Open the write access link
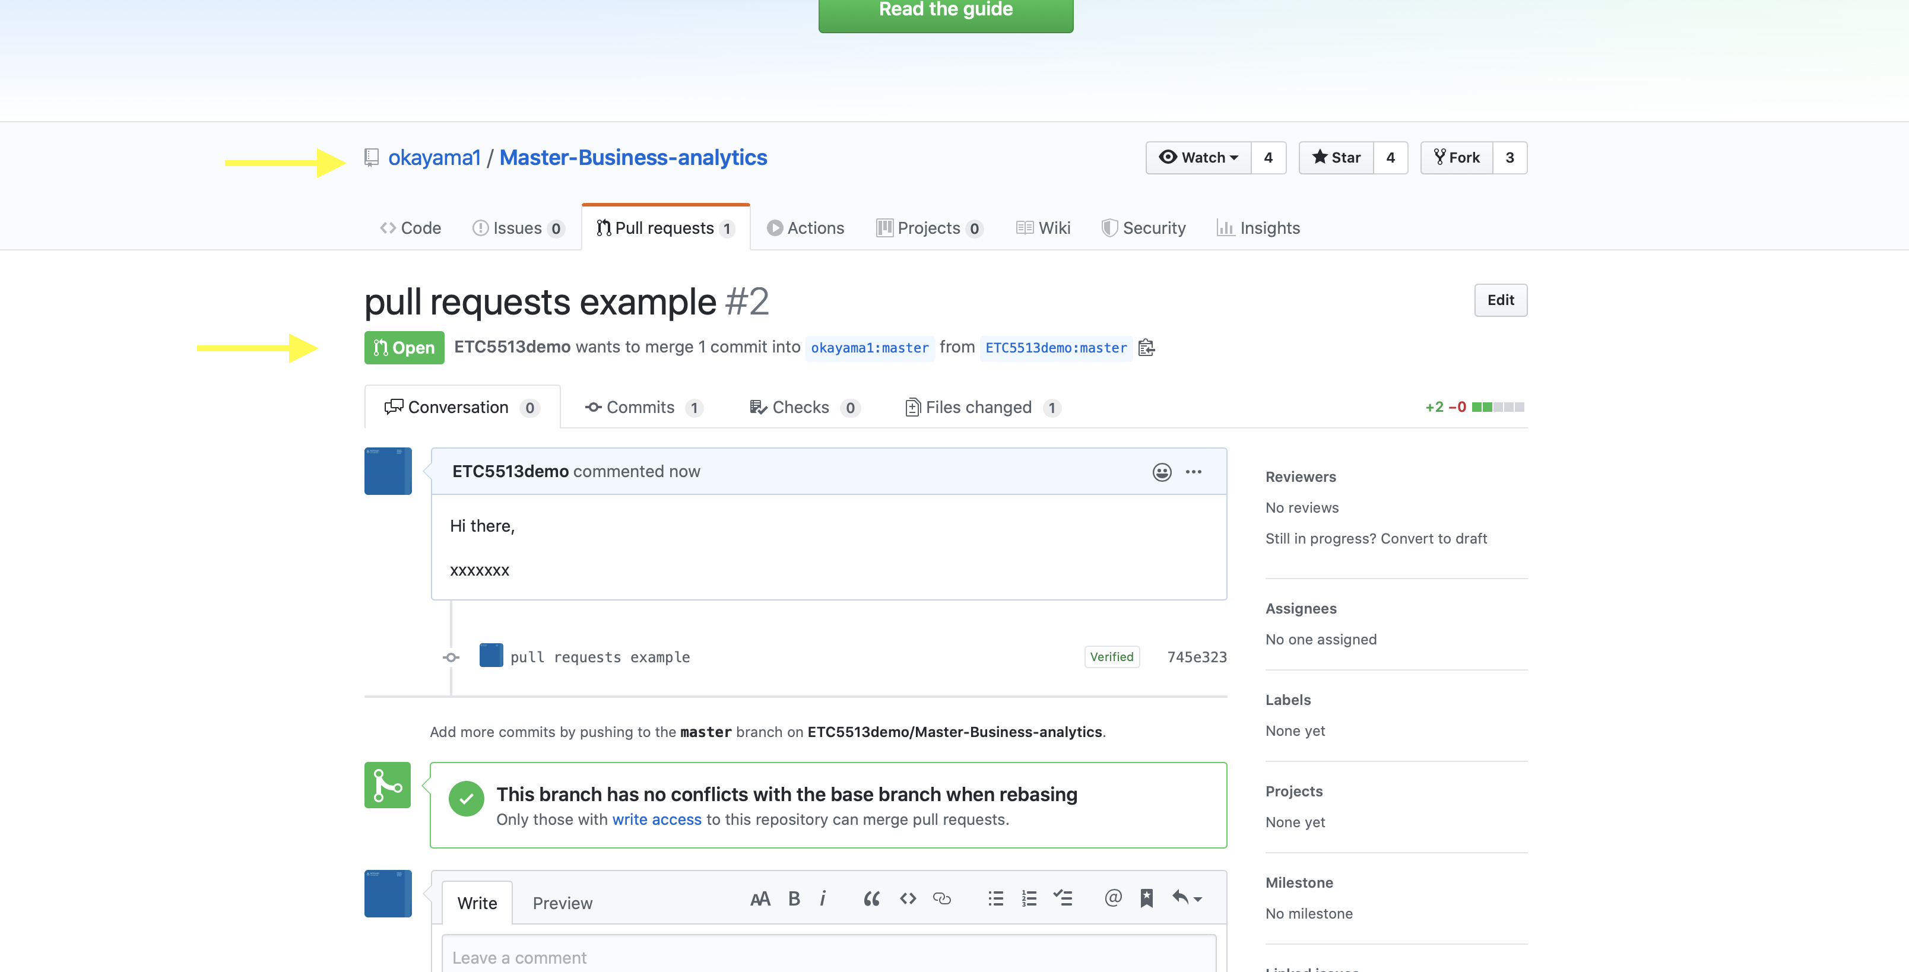This screenshot has width=1909, height=972. [x=656, y=819]
